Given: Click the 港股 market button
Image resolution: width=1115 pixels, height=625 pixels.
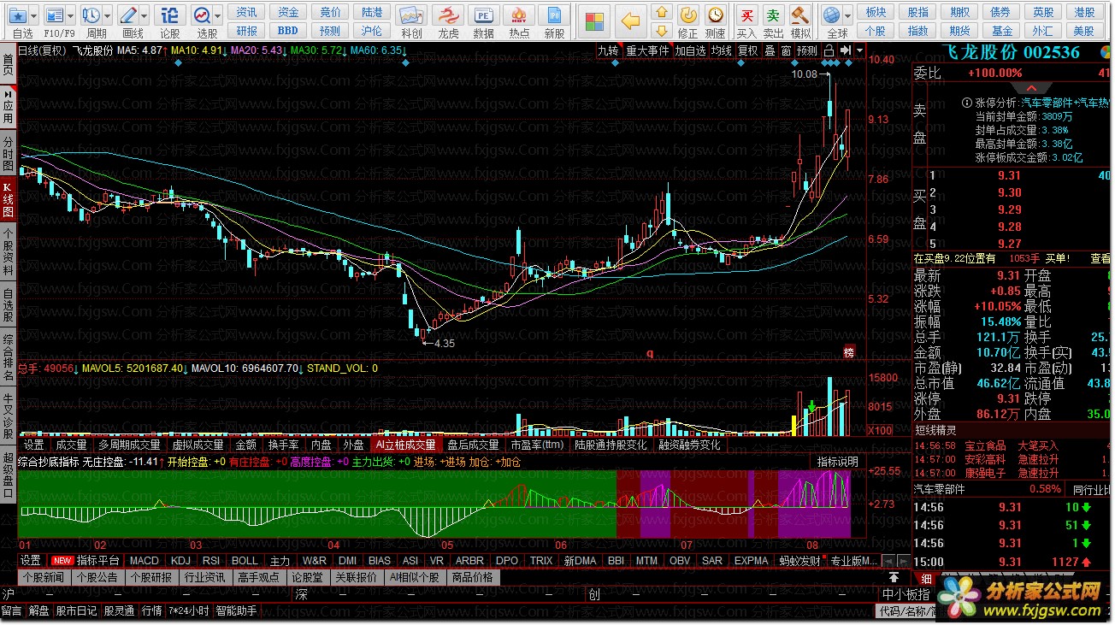Looking at the screenshot, I should pyautogui.click(x=1085, y=12).
